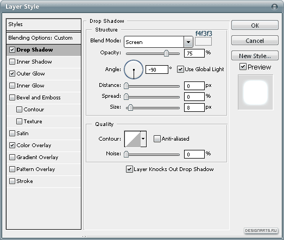
Task: Open the Styles panel entry
Action: point(43,24)
